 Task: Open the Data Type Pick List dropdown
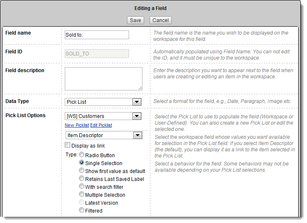103,102
